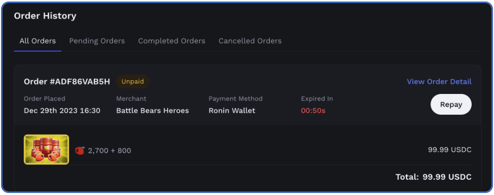Screen dimensions: 494x195
Task: Click the 00:50s expiry countdown
Action: point(313,111)
